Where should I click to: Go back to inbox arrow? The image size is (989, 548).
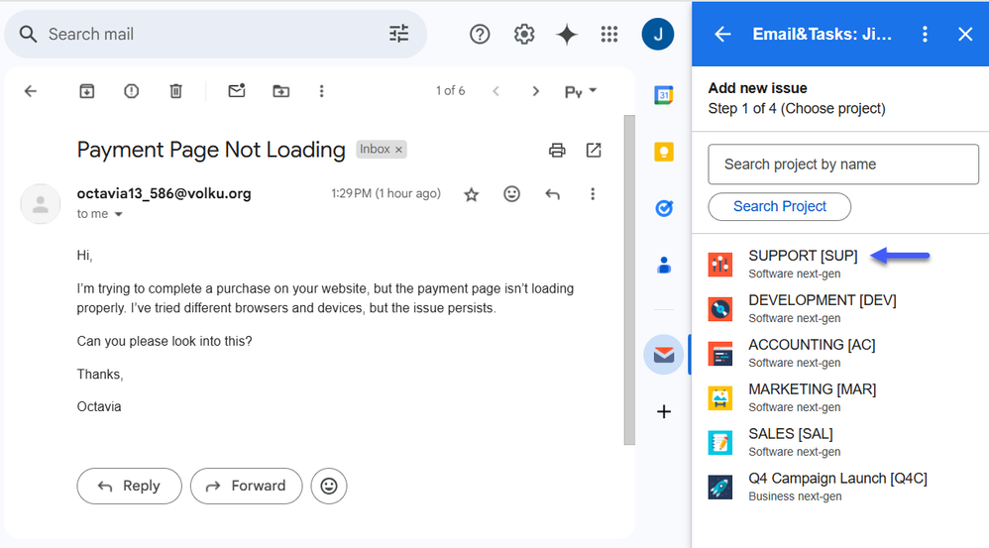click(x=31, y=91)
